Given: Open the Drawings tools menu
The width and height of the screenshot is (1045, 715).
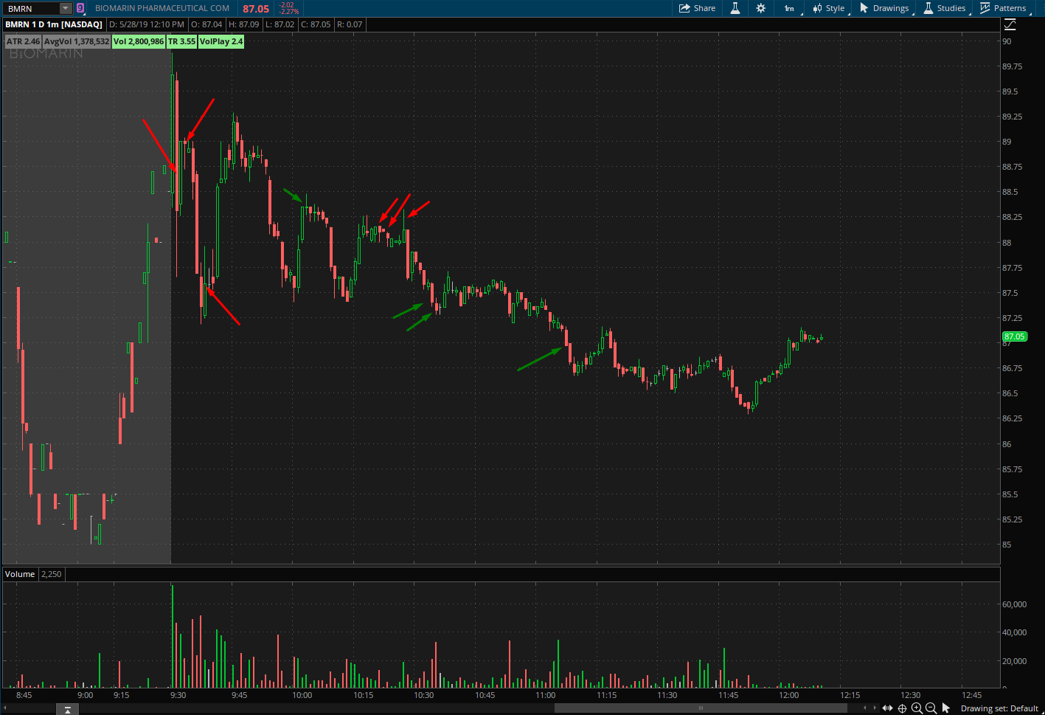Looking at the screenshot, I should 884,8.
